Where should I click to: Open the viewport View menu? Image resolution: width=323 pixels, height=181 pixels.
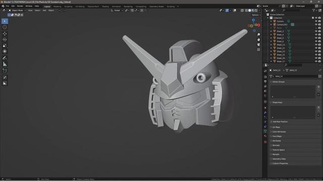[30, 10]
